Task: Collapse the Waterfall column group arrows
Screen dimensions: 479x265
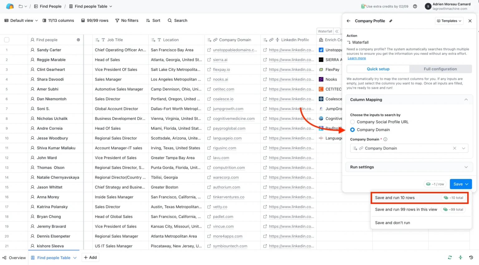Action: coord(337,31)
